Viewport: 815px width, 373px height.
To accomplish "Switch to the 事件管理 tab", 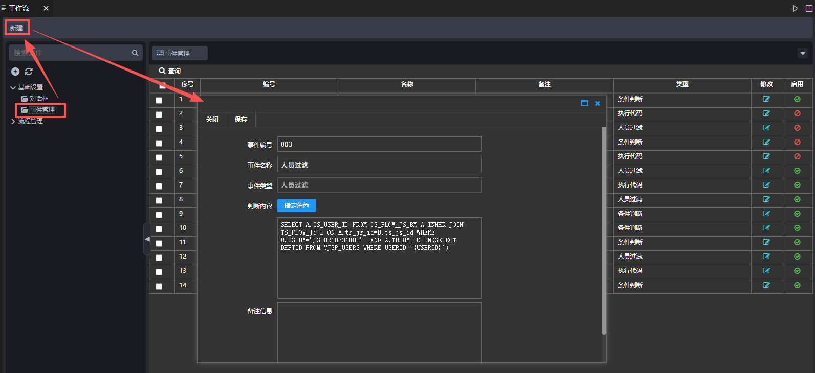I will click(179, 53).
